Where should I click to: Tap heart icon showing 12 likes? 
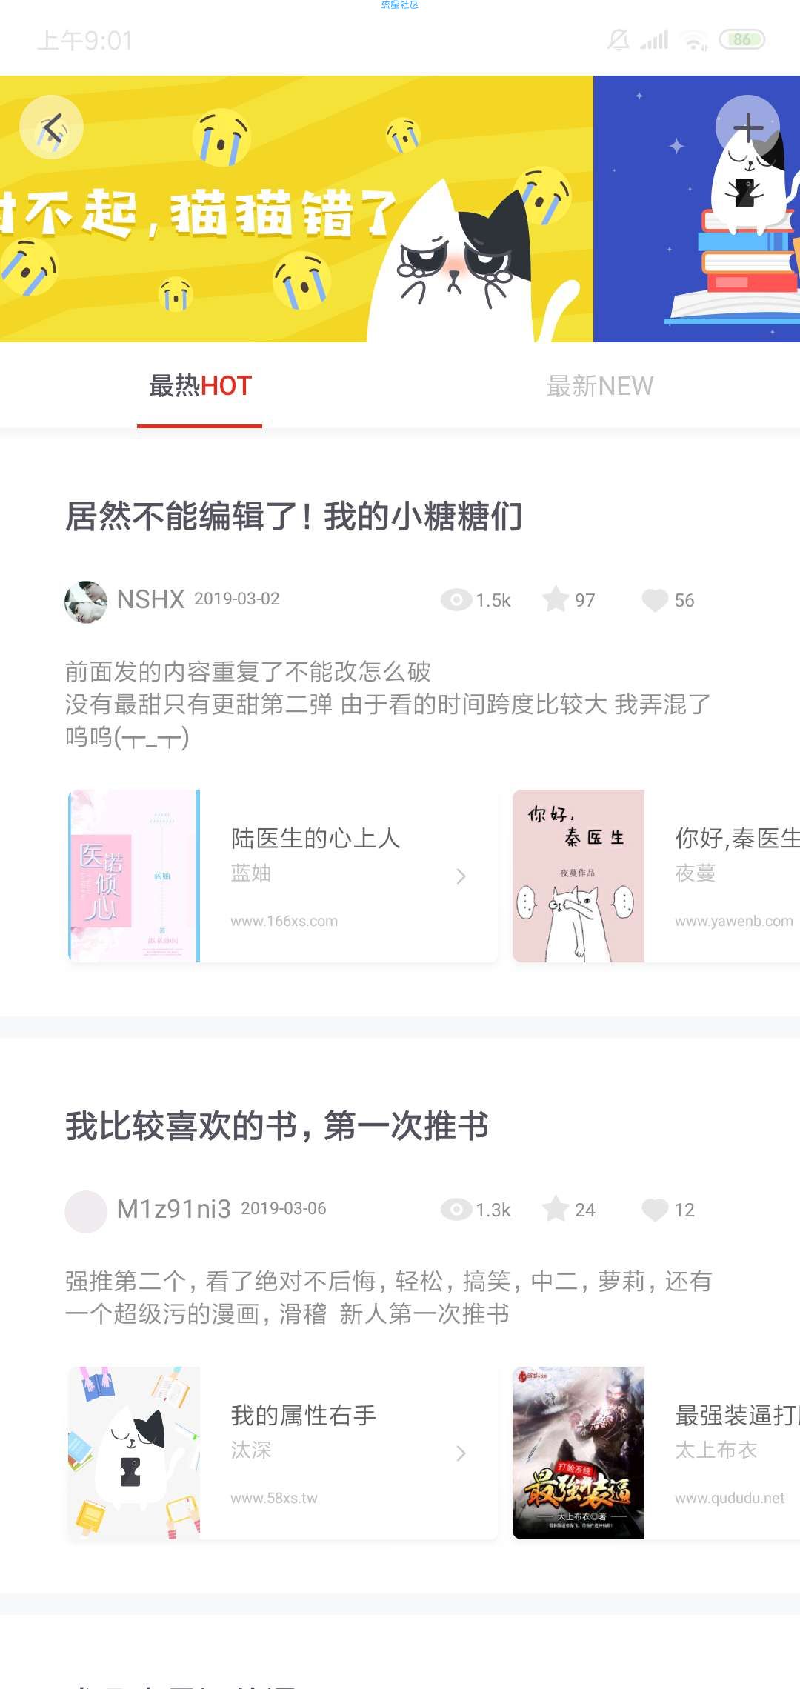tap(655, 1210)
